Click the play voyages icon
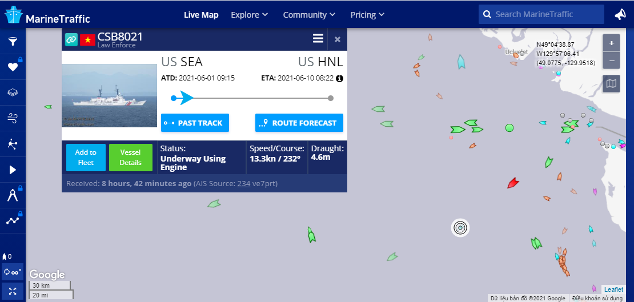 tap(13, 170)
